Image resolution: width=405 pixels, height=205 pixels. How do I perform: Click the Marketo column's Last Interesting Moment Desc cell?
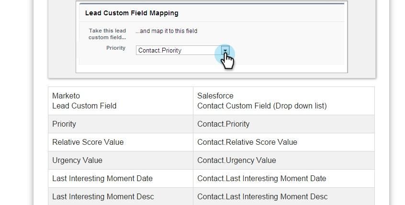[x=103, y=196]
